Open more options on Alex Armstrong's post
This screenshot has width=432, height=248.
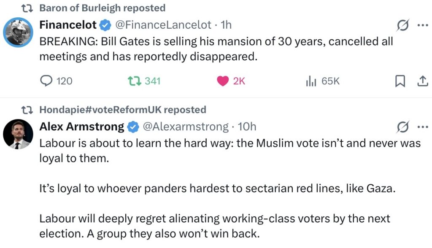tap(422, 127)
